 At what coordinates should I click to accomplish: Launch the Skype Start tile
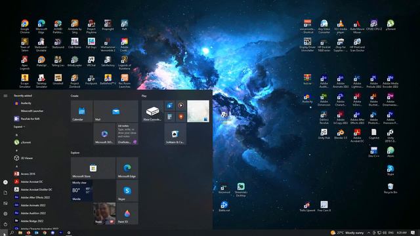point(127,191)
